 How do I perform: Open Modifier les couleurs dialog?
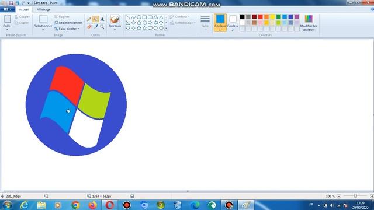[309, 23]
